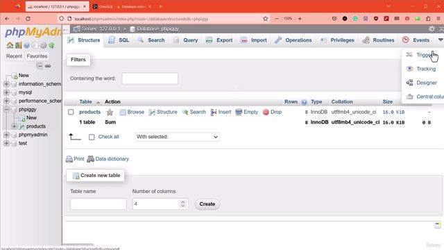This screenshot has width=444, height=250.
Task: Hide navigation panel arrow button
Action: tap(66, 29)
